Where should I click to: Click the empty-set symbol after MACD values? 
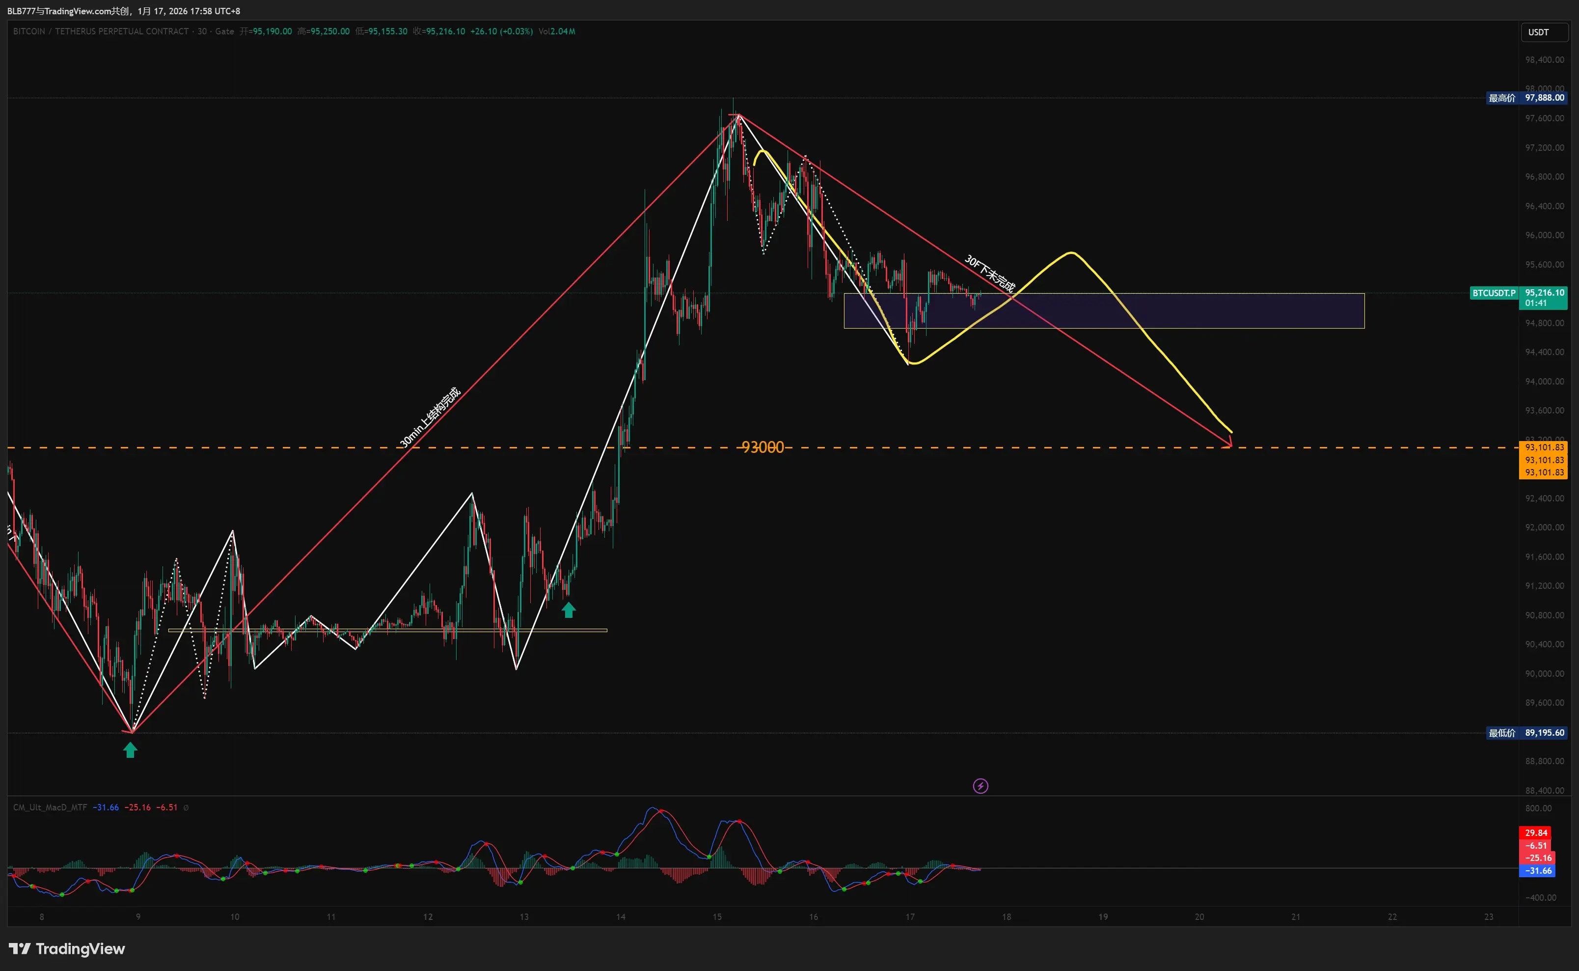pos(186,808)
